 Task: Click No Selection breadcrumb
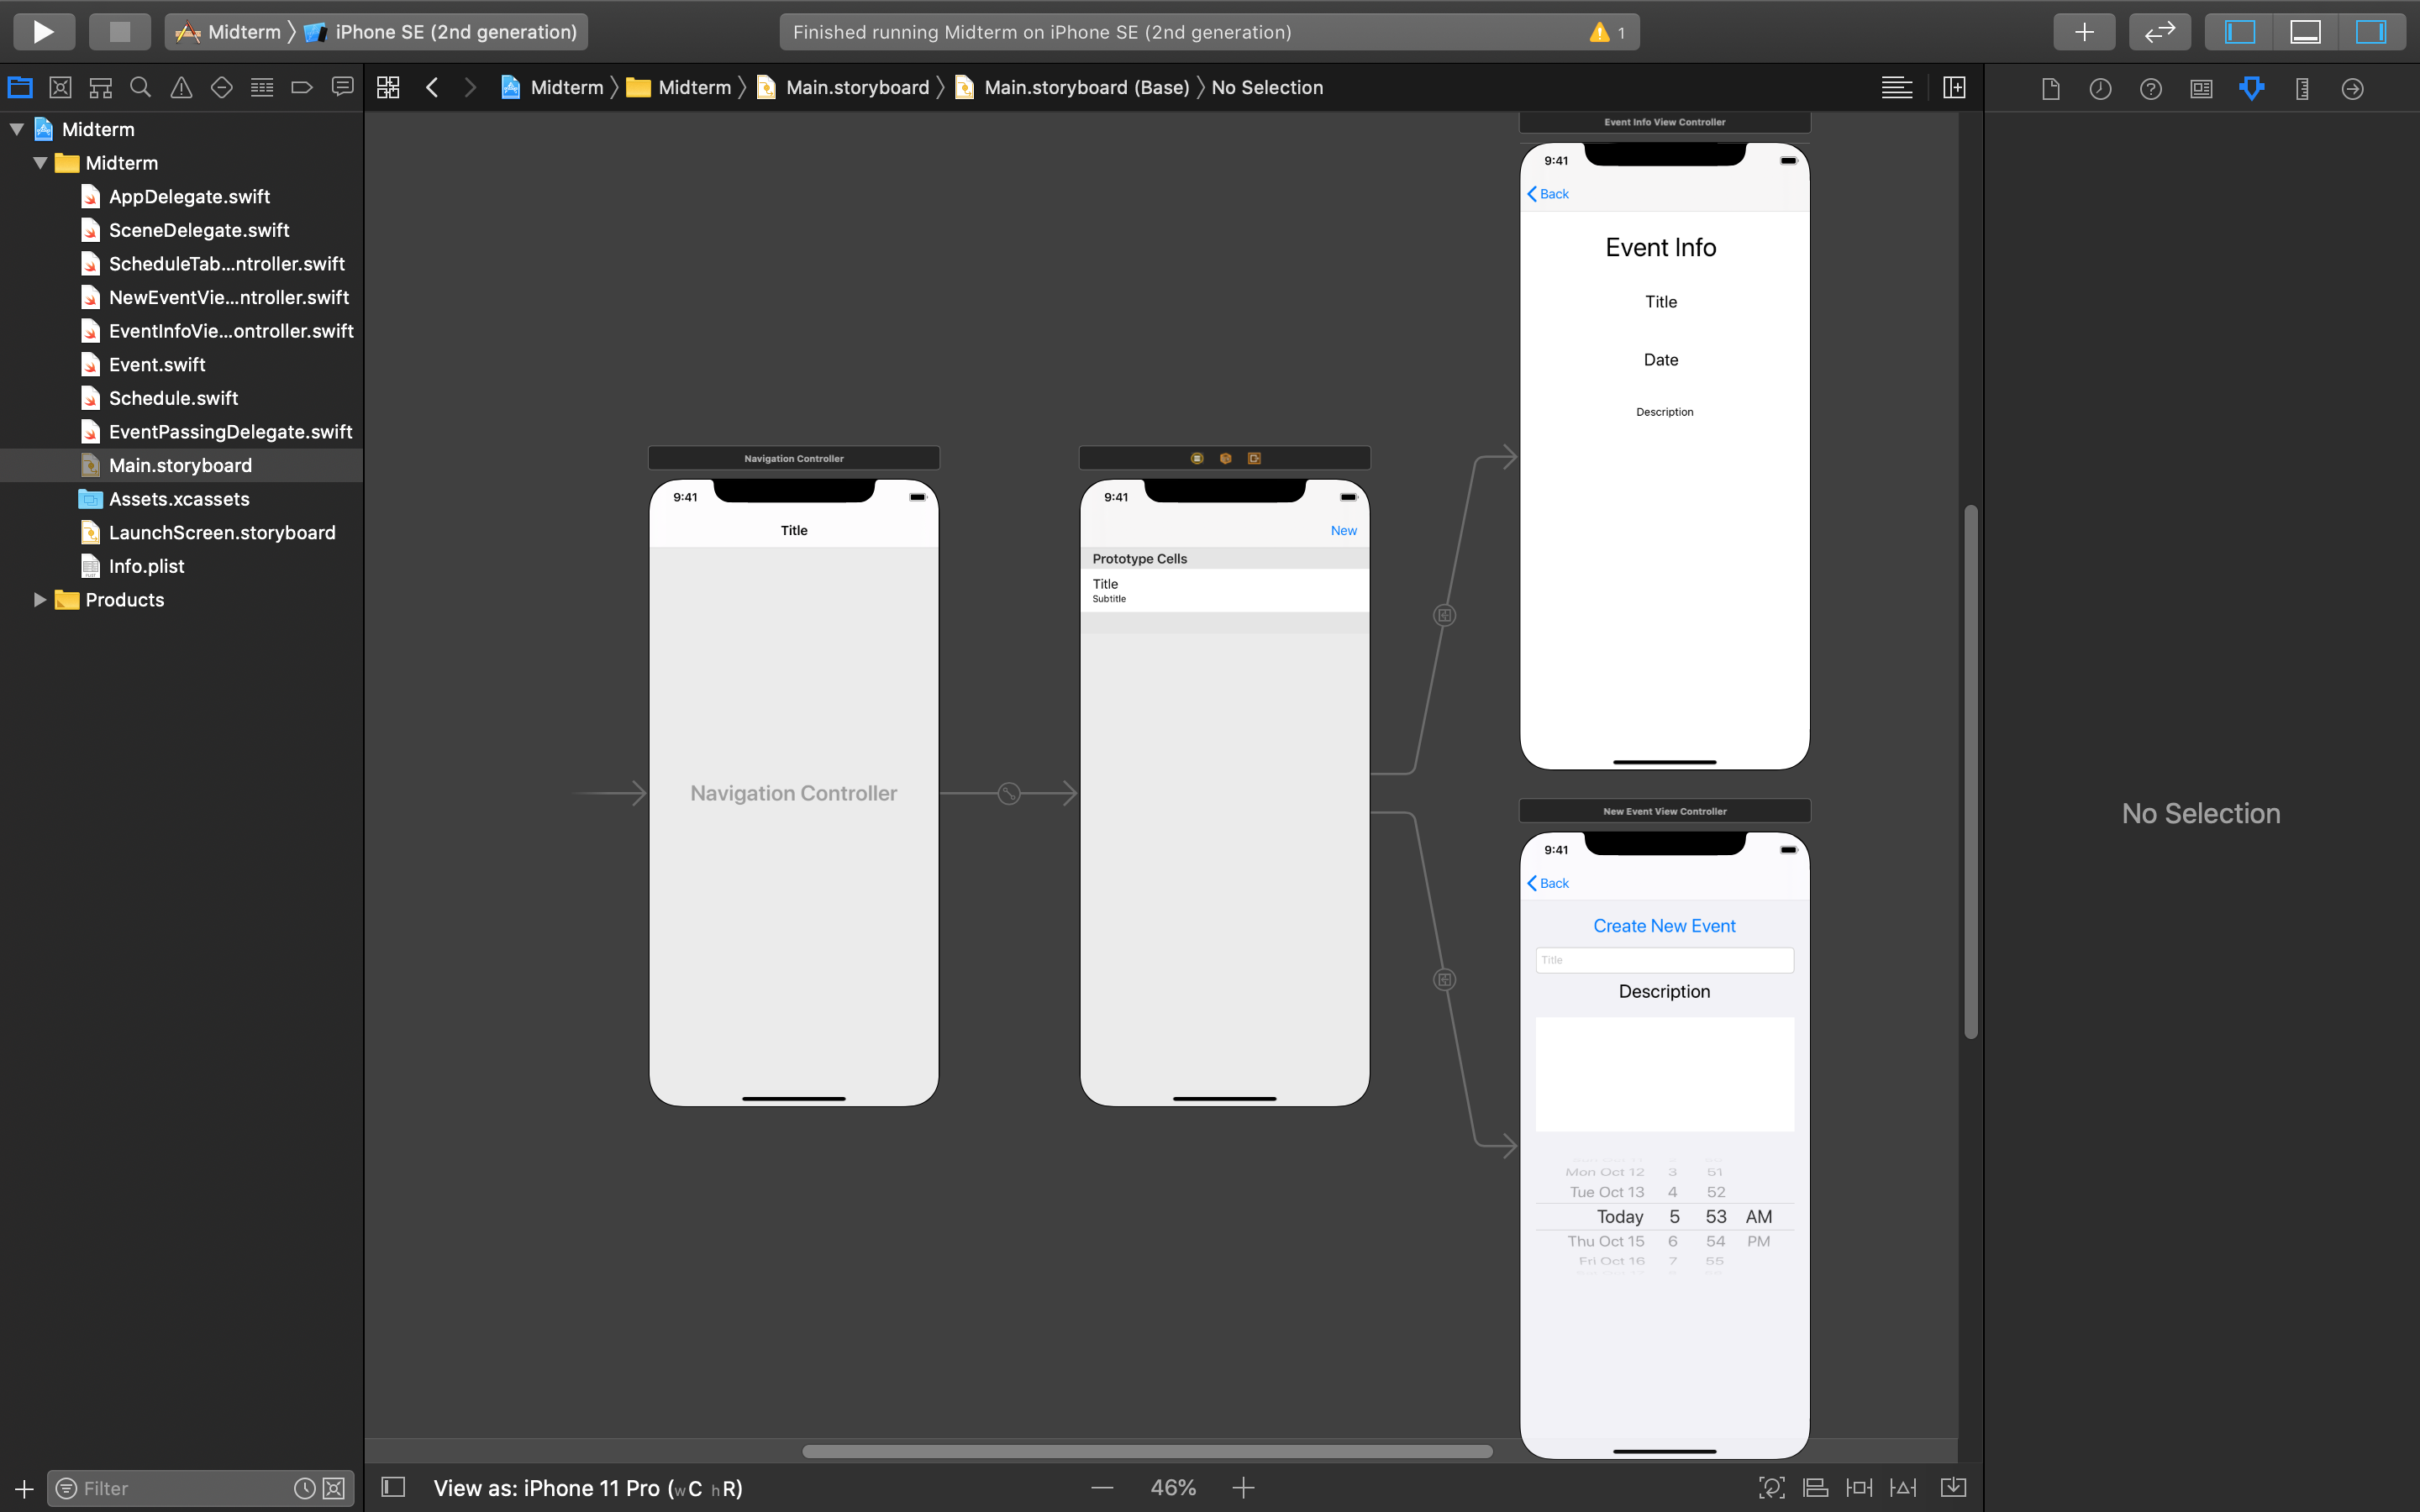1267,88
